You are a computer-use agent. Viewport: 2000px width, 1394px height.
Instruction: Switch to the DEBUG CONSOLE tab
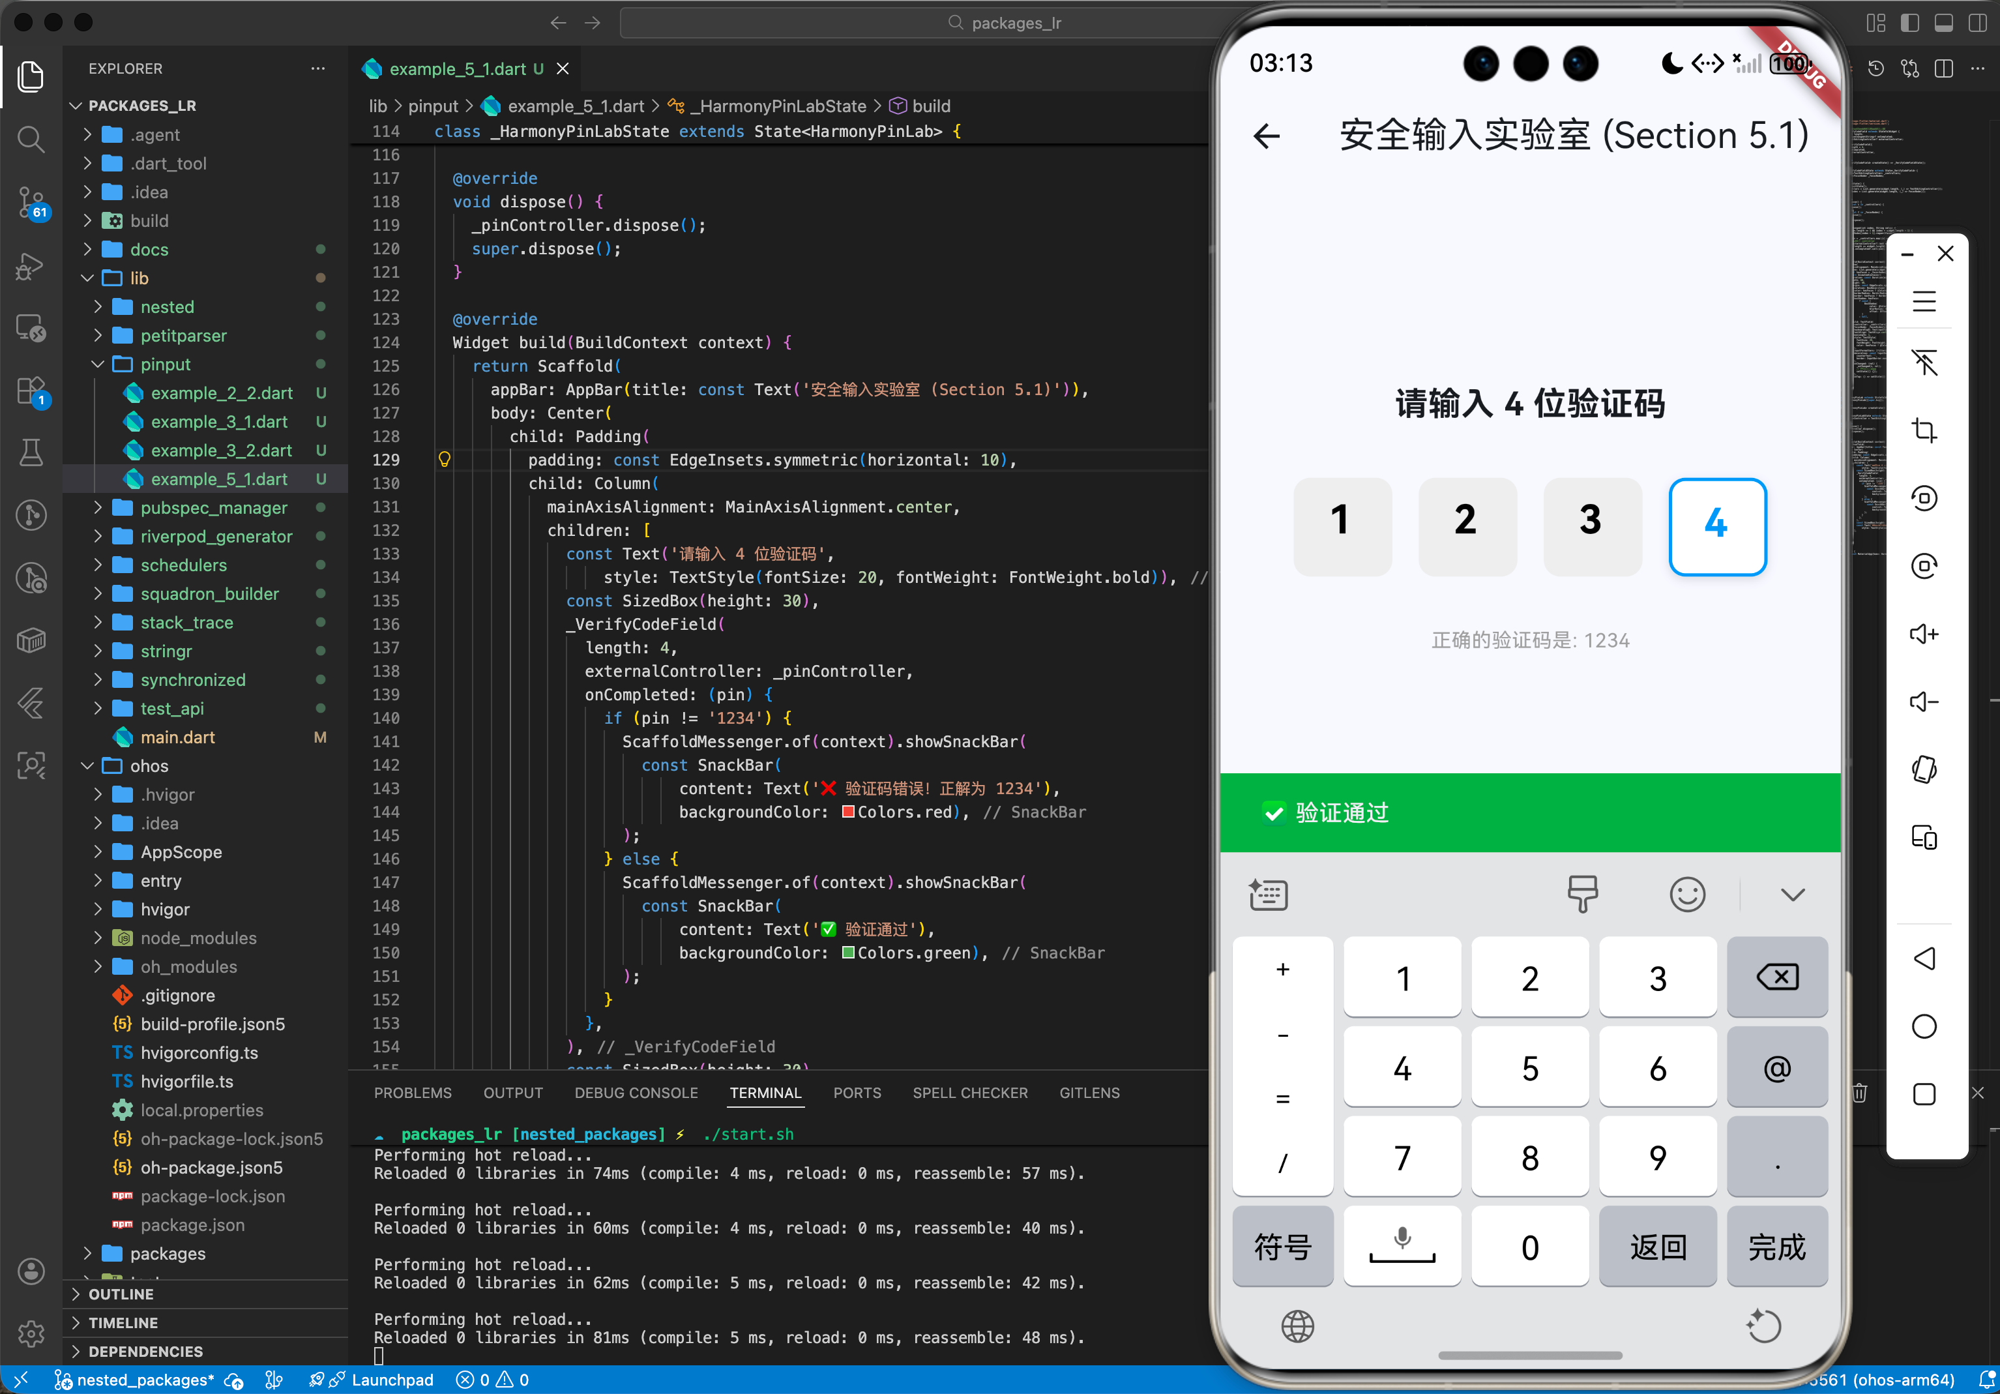[x=636, y=1093]
